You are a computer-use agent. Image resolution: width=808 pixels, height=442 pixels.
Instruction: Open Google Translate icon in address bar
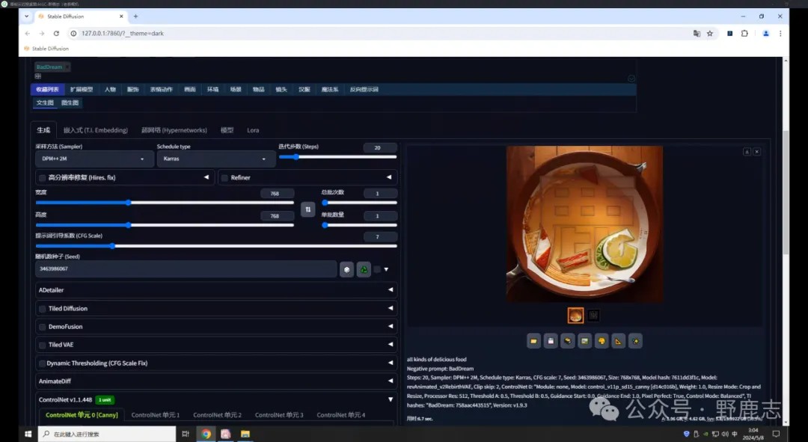[697, 34]
